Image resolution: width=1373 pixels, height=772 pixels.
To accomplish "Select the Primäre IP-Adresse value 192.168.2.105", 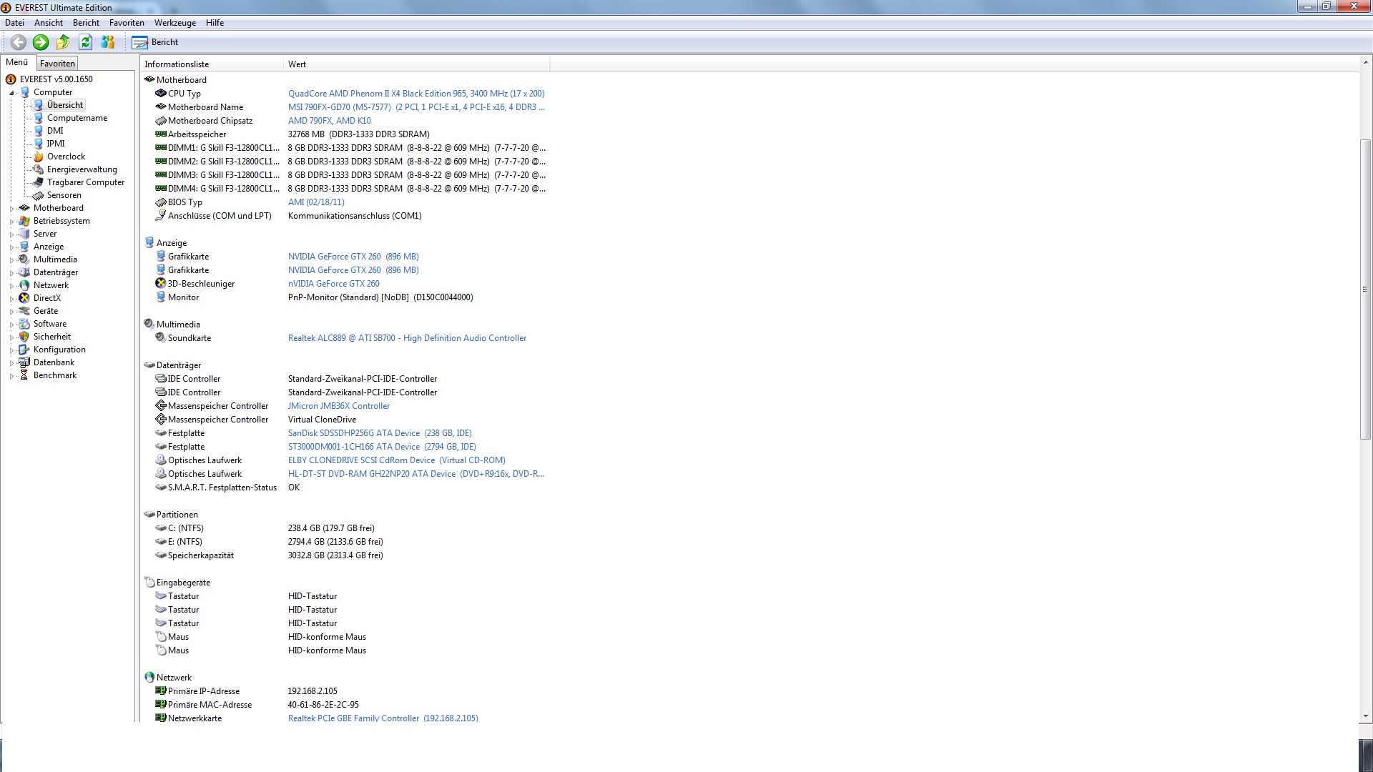I will (313, 691).
